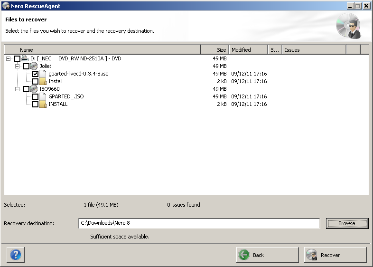Click the Issues column header

pos(314,49)
